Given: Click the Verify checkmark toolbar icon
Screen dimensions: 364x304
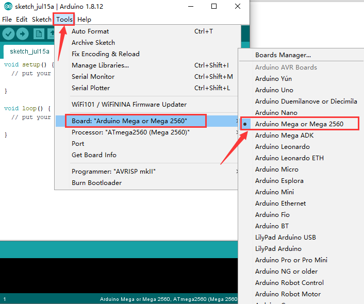Looking at the screenshot, I should tap(9, 34).
